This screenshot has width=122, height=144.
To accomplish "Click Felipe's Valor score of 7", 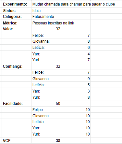I will 76,35.
